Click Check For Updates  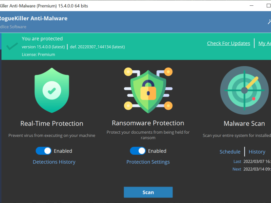point(228,43)
